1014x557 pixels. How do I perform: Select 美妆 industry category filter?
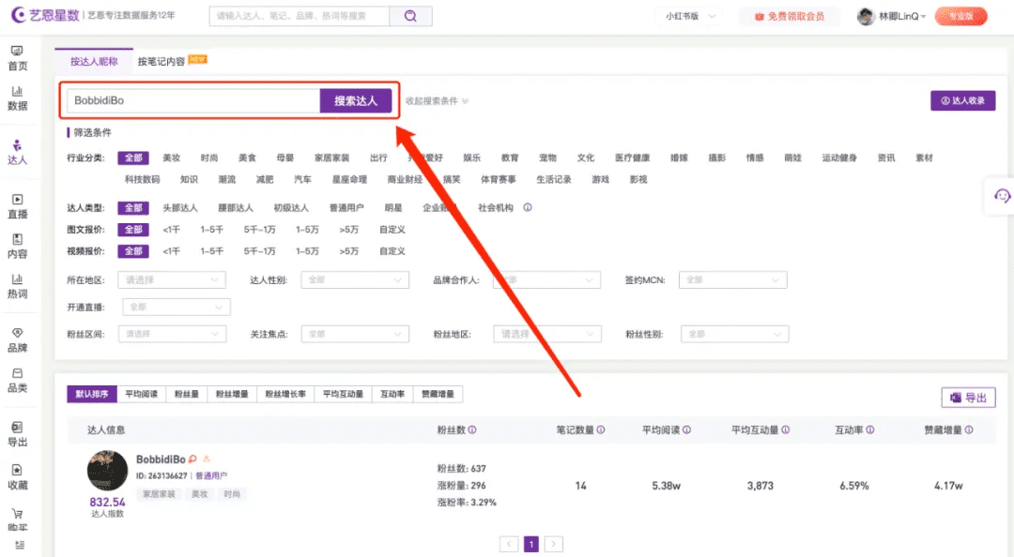click(x=172, y=158)
